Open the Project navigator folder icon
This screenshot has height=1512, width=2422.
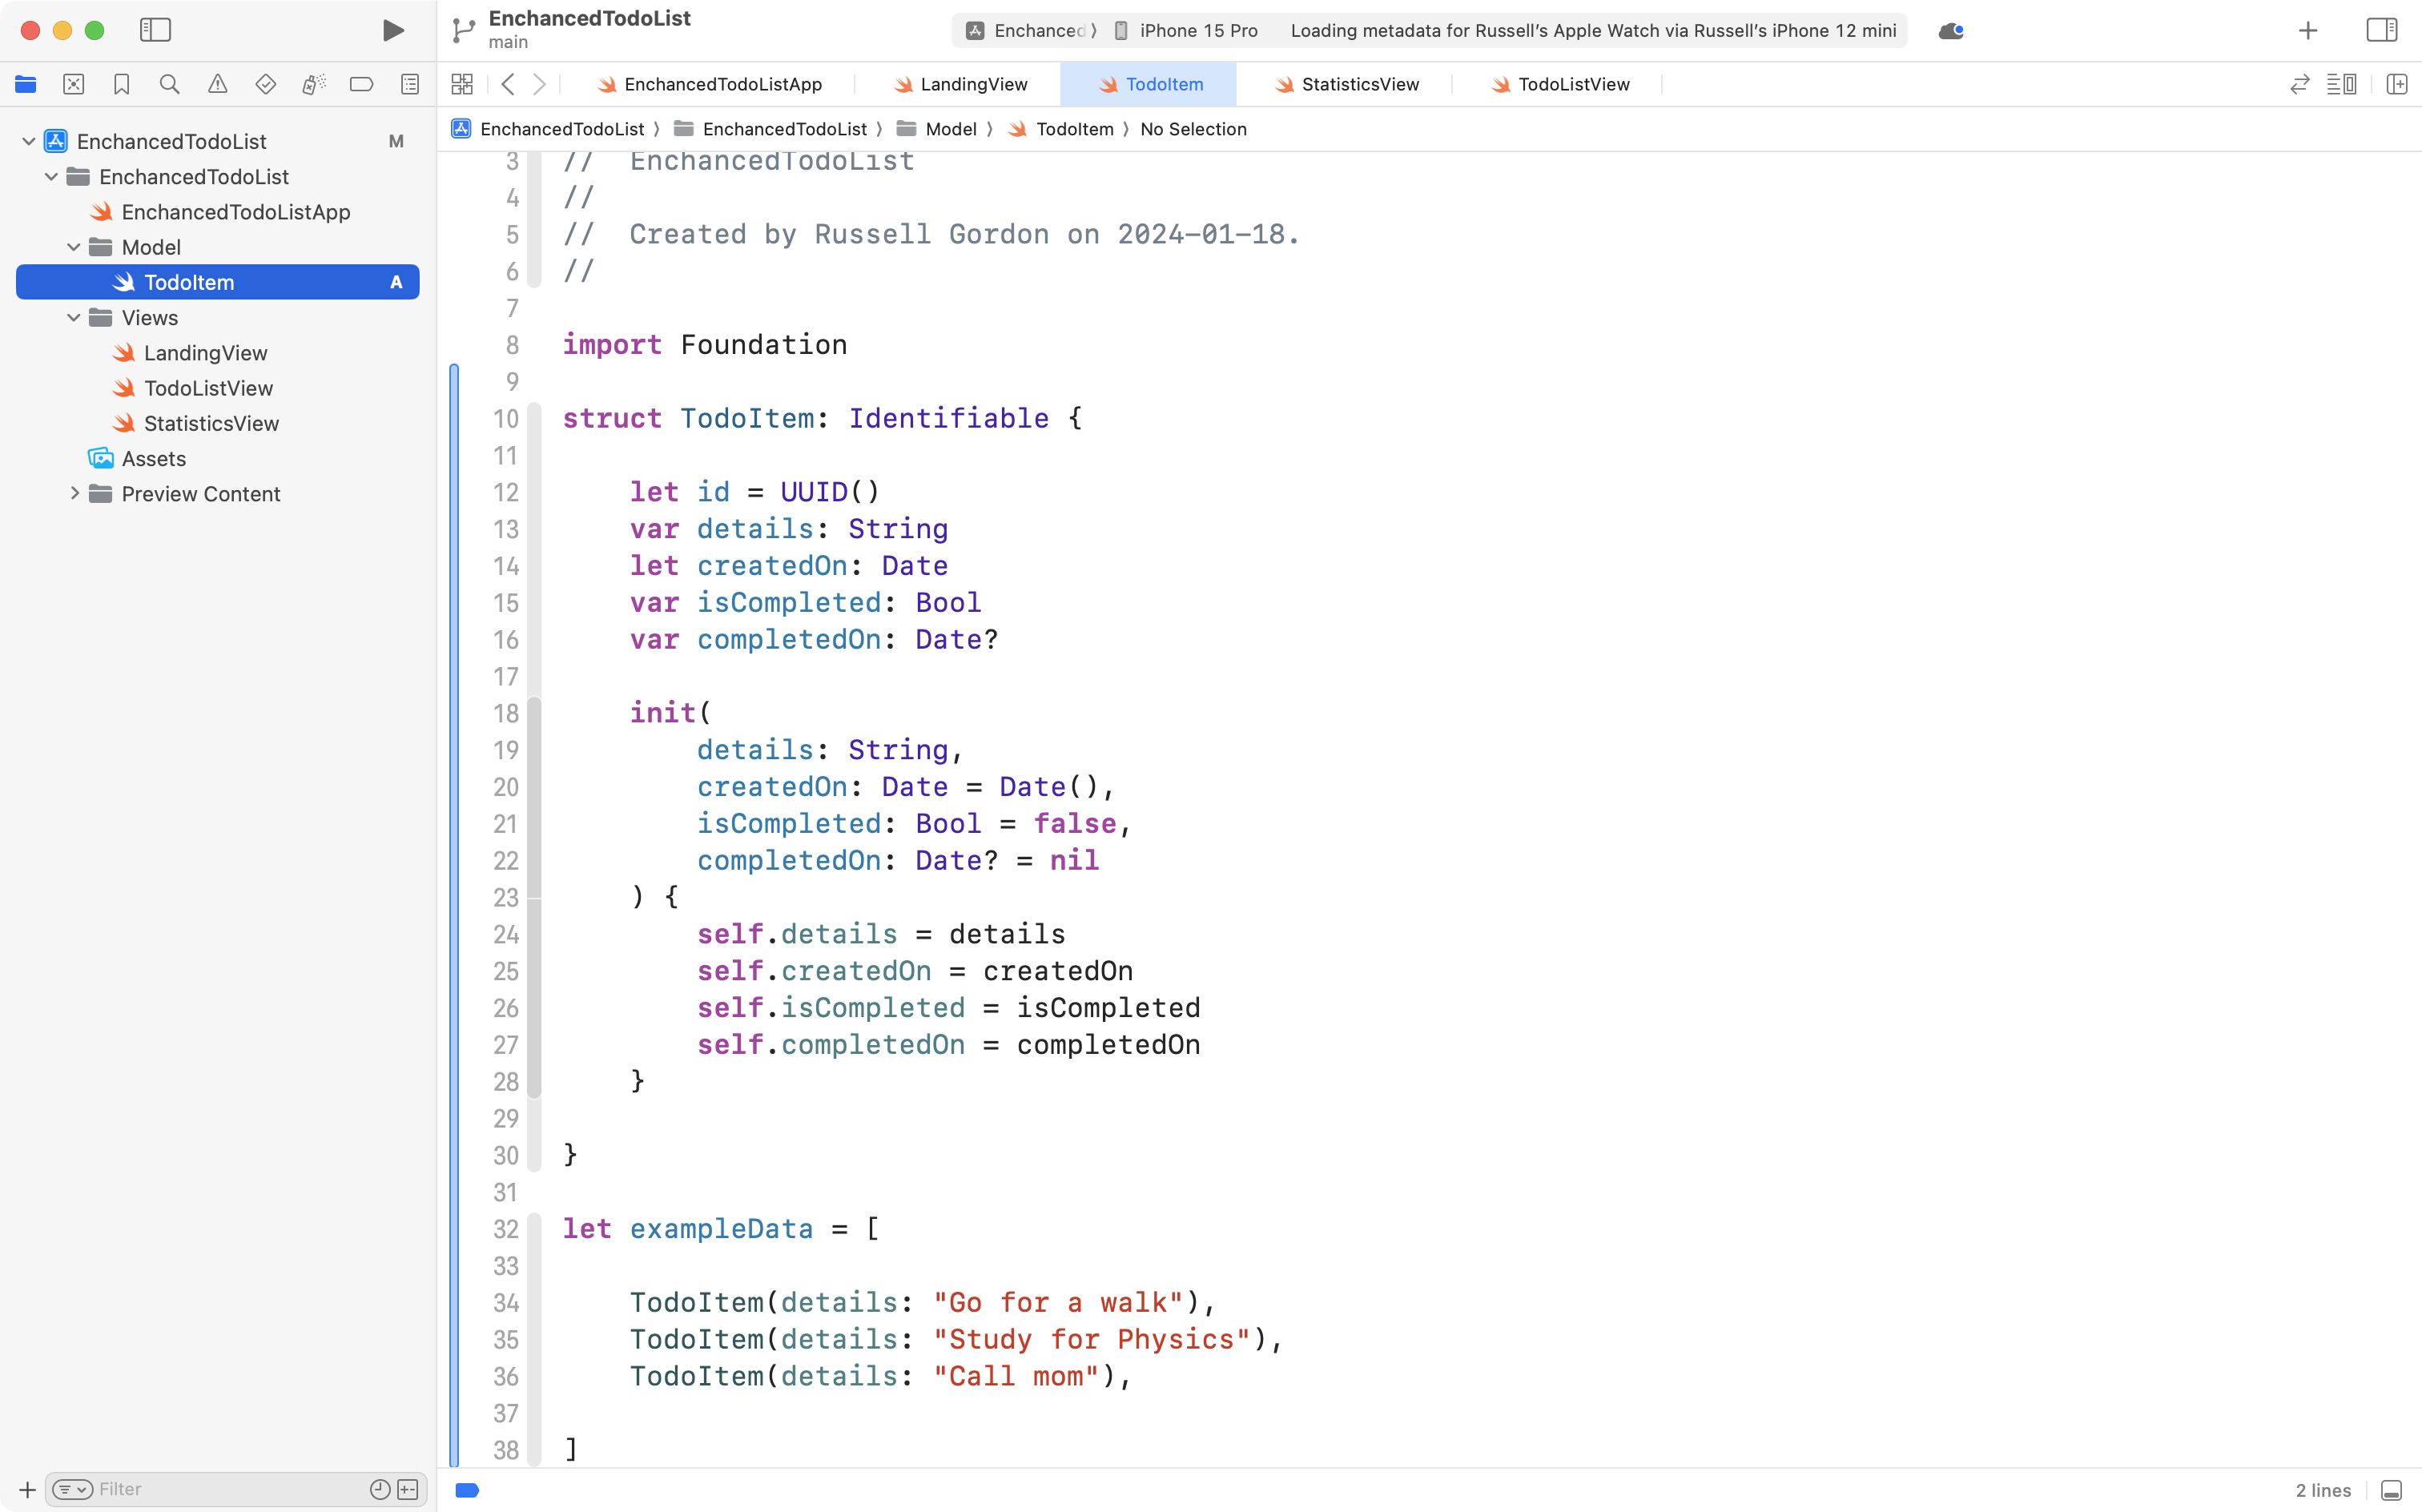[25, 84]
